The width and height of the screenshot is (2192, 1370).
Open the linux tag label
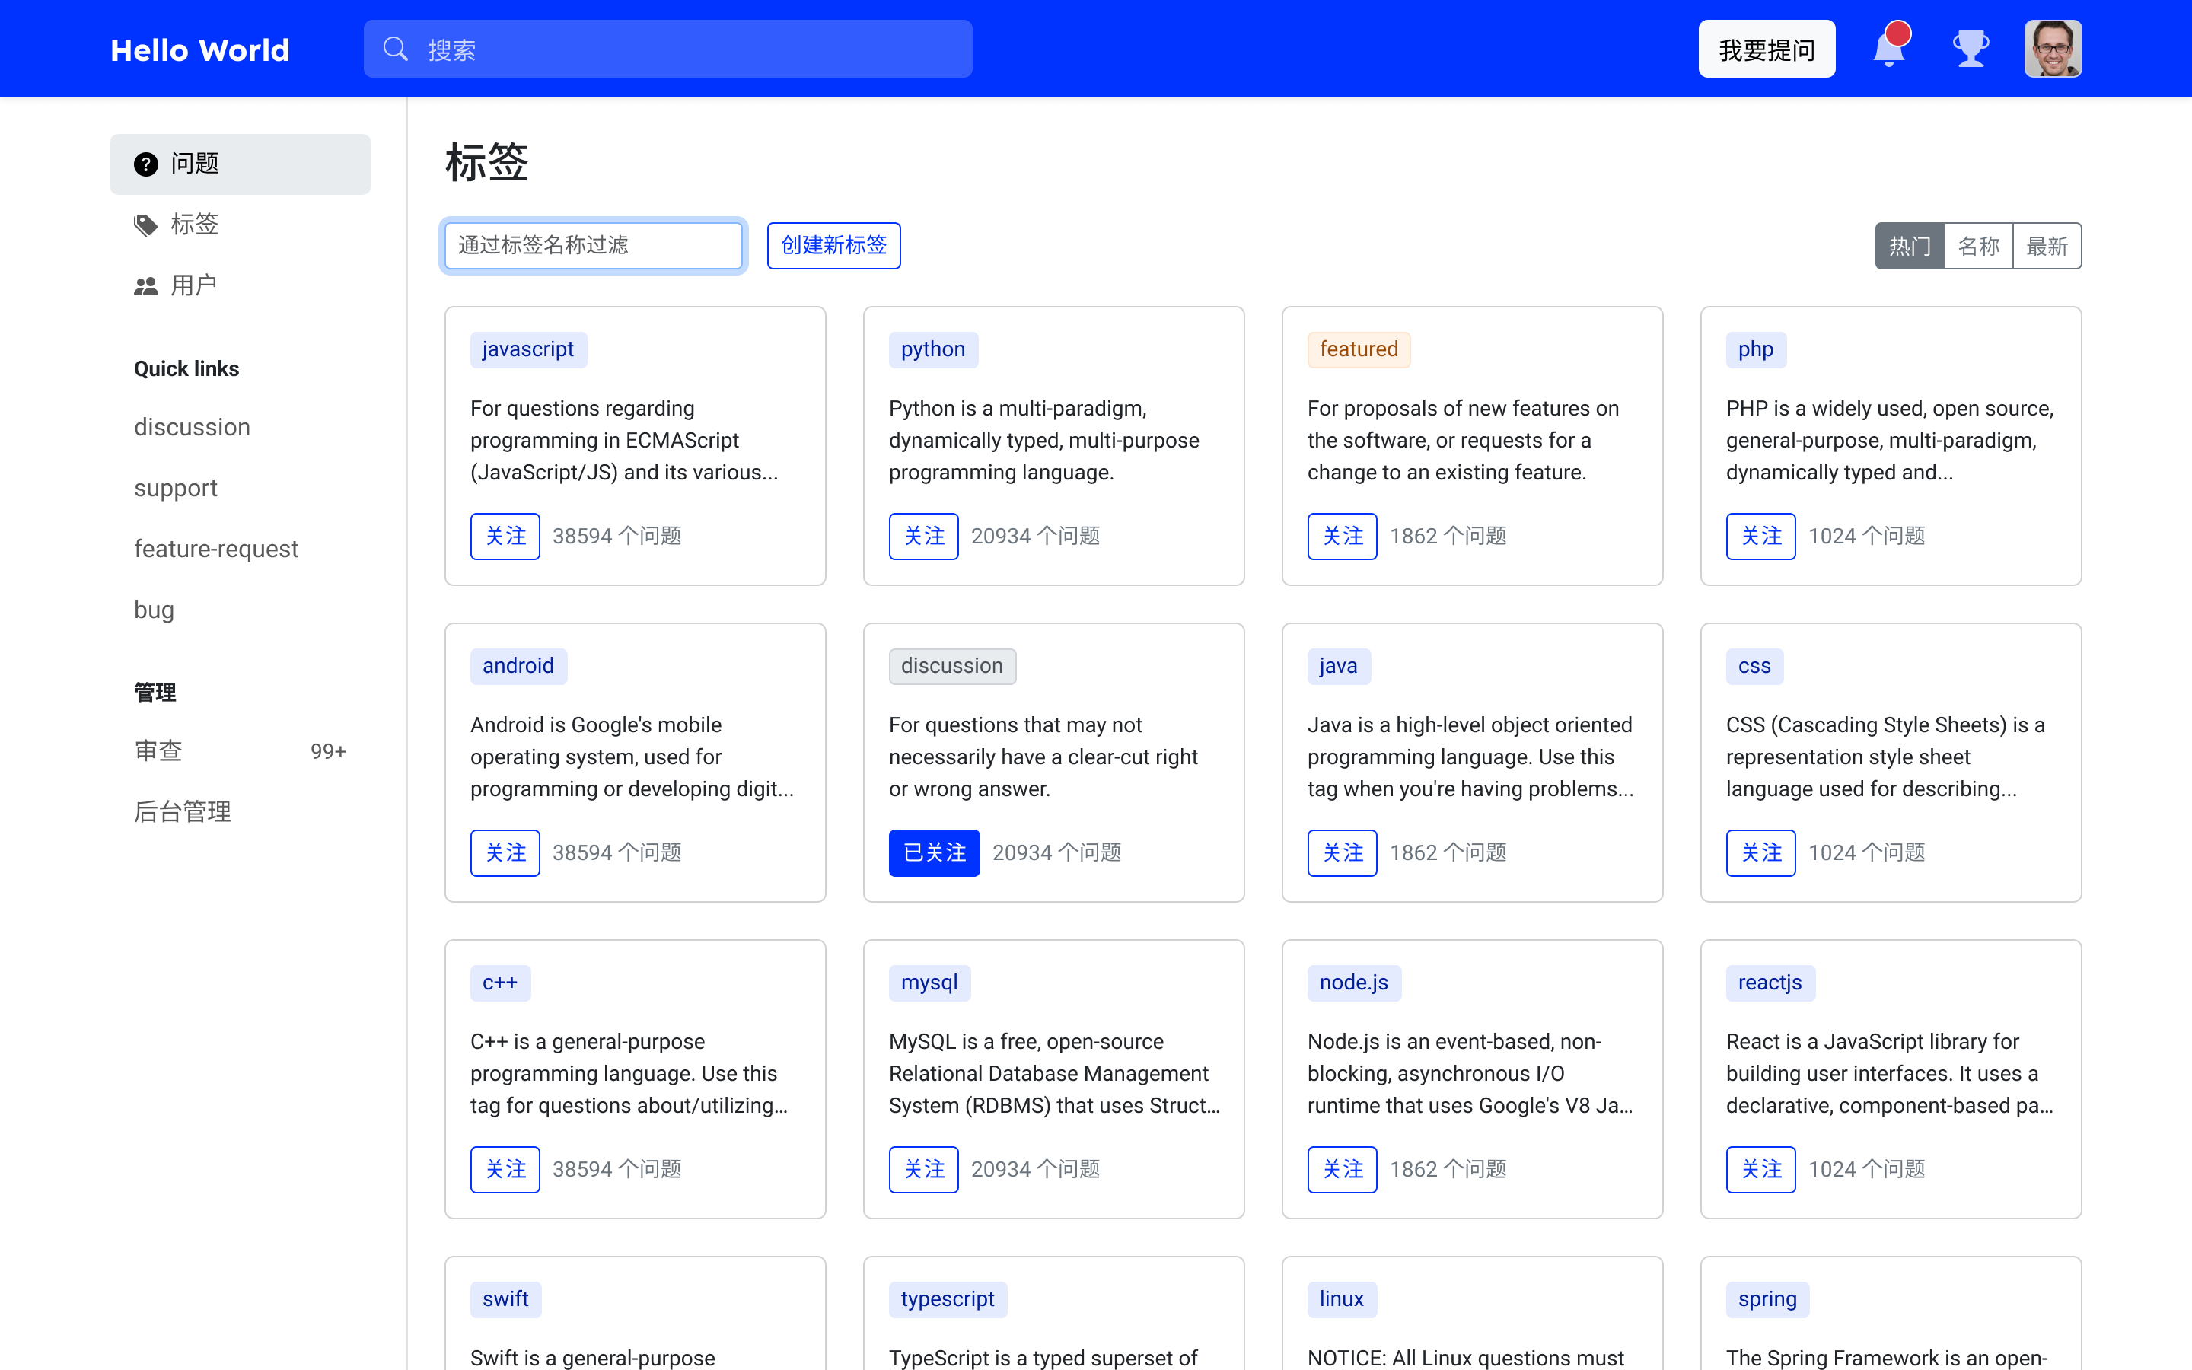click(x=1342, y=1299)
